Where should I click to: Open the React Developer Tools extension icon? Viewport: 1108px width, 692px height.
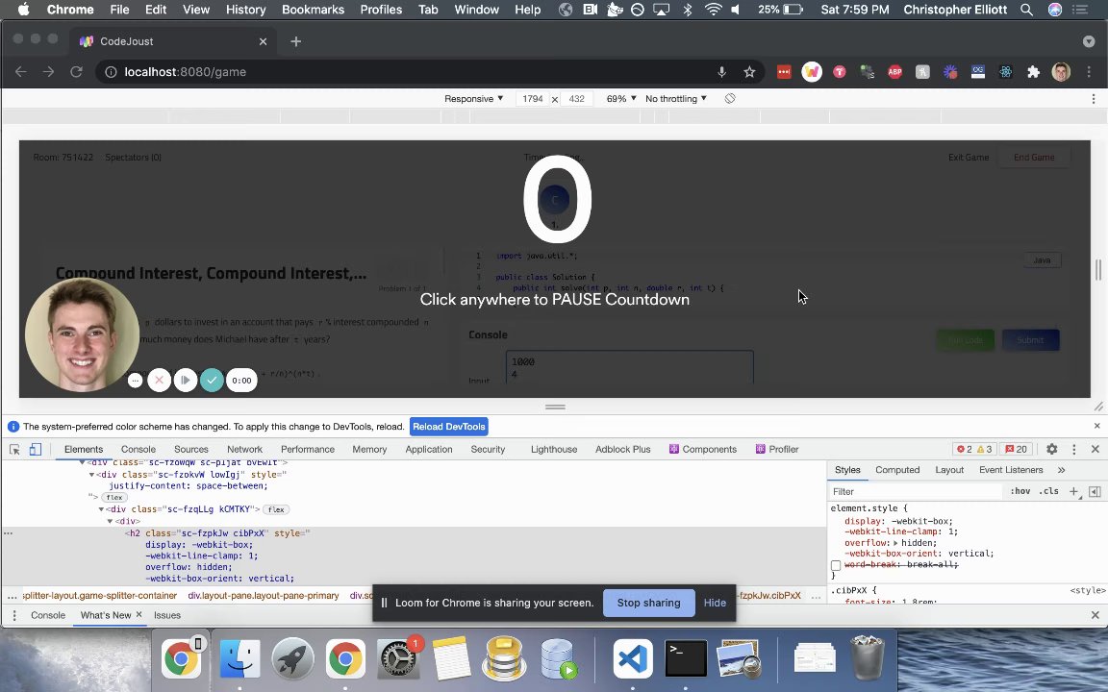(x=1005, y=72)
